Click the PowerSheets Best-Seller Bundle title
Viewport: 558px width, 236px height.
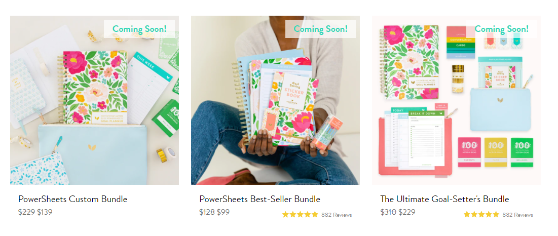(260, 199)
